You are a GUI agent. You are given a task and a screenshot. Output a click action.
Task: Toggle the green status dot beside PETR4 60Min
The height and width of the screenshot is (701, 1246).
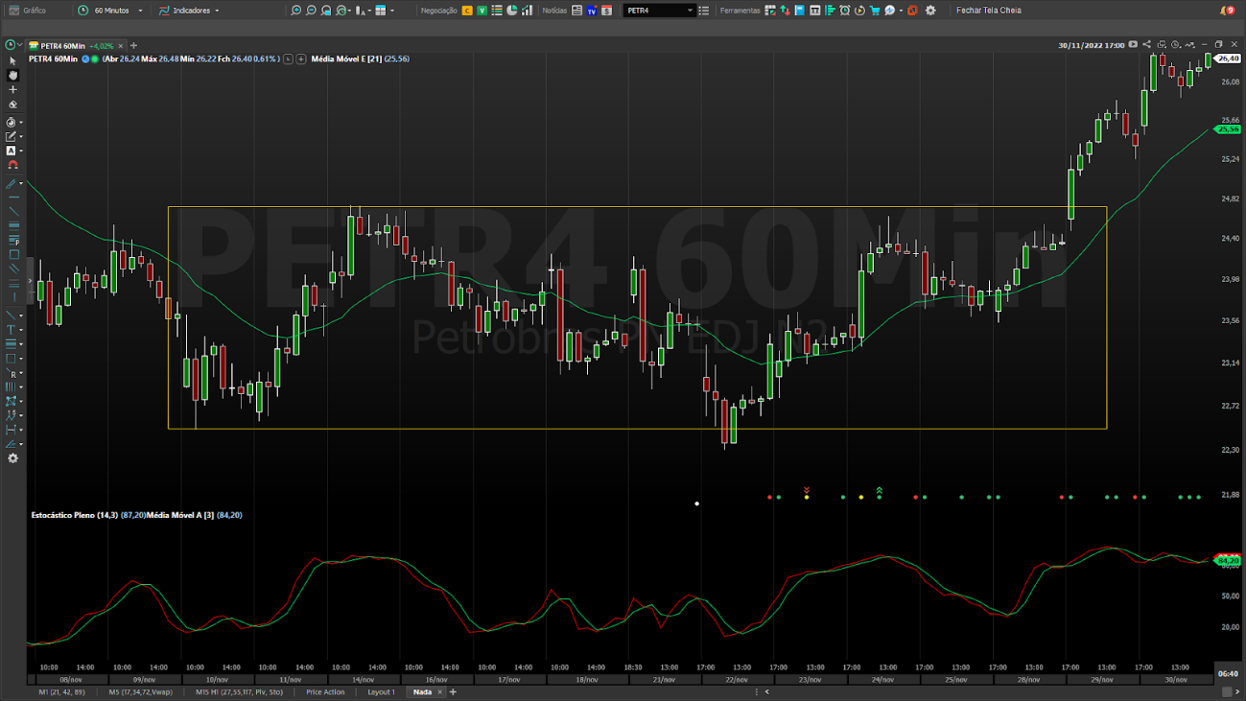click(x=95, y=59)
